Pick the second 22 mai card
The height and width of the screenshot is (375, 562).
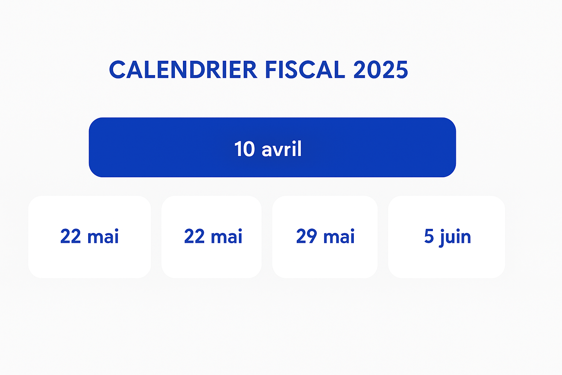pos(211,237)
